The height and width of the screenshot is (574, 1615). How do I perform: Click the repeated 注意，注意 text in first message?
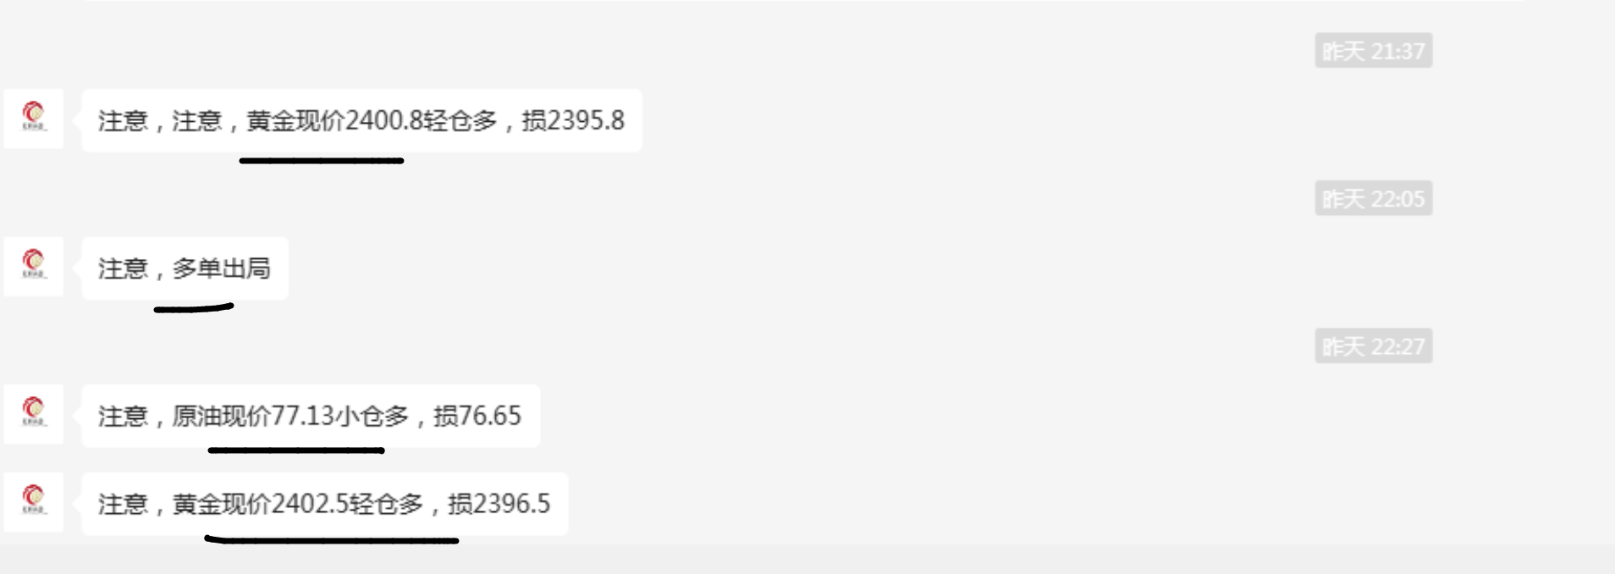(160, 121)
